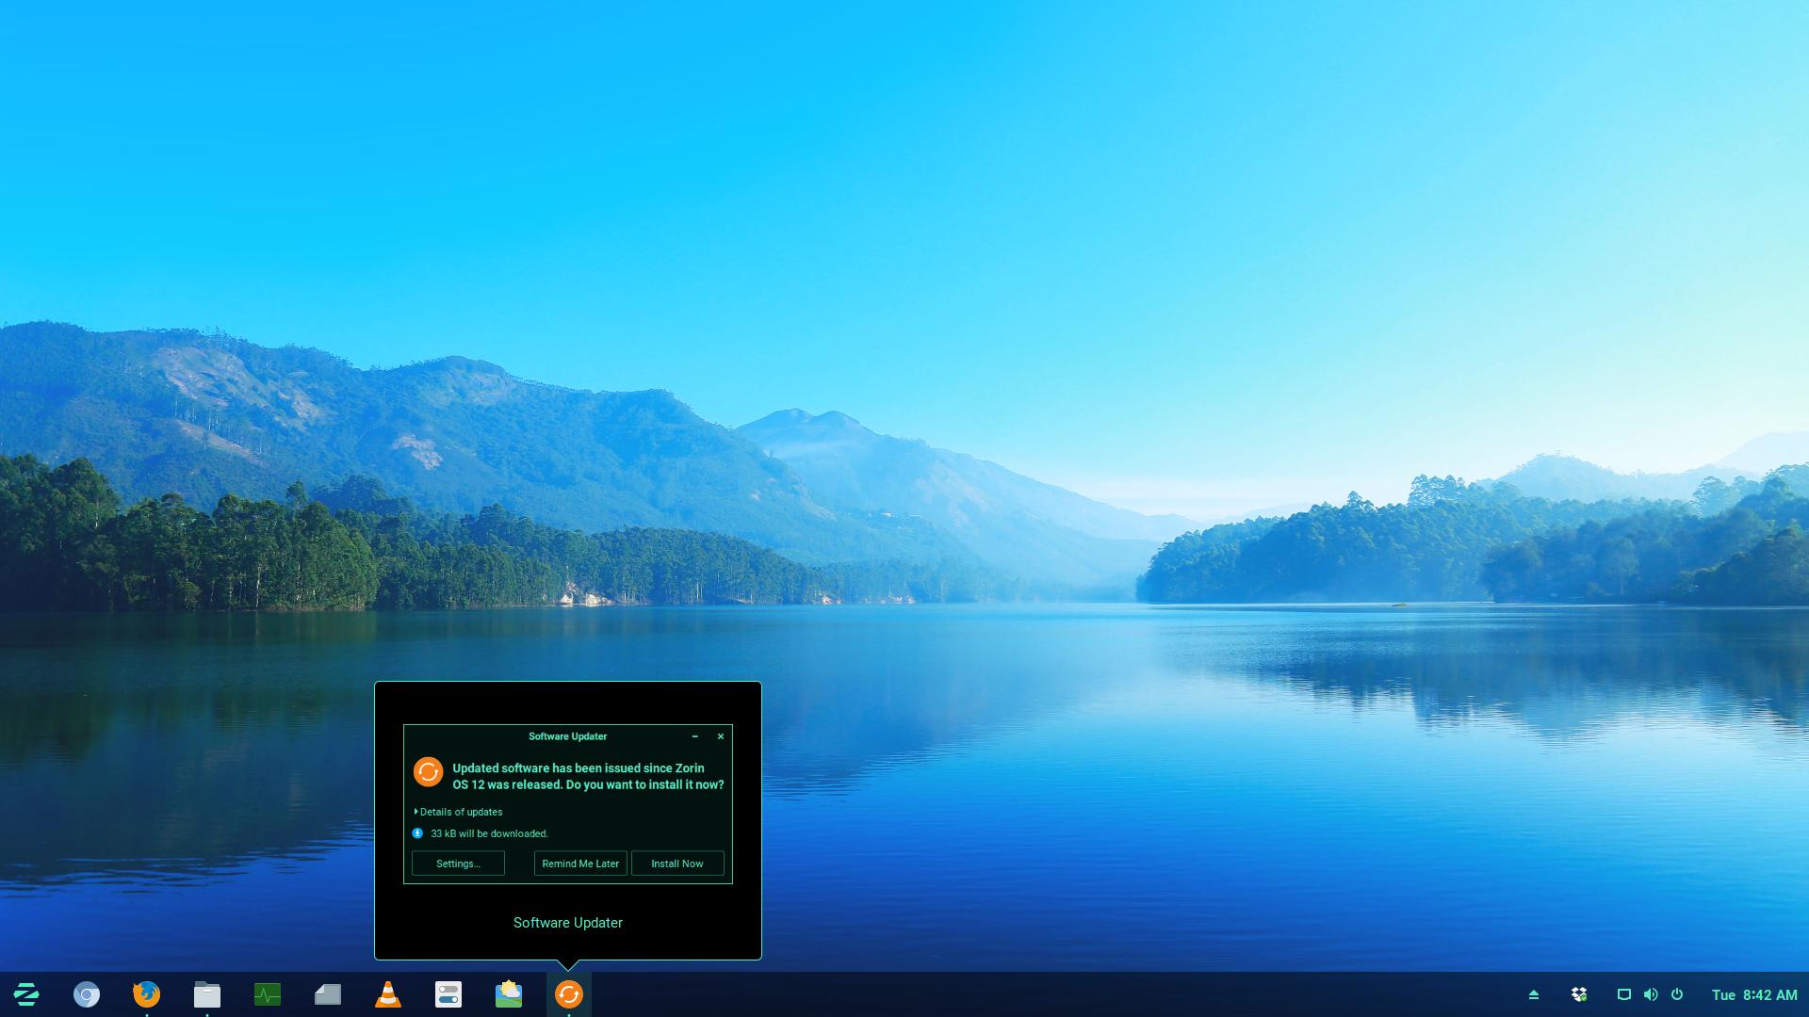Open Firefox from the taskbar
This screenshot has width=1809, height=1017.
pos(147,994)
